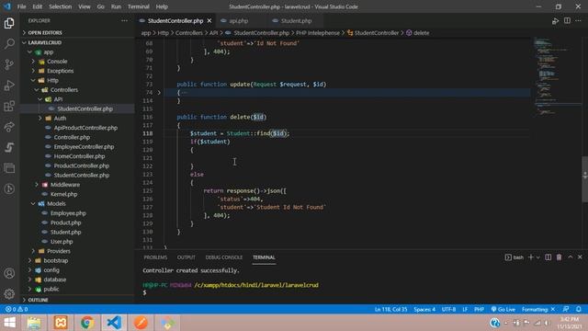Open the Terminal menu
The width and height of the screenshot is (588, 331).
click(139, 6)
